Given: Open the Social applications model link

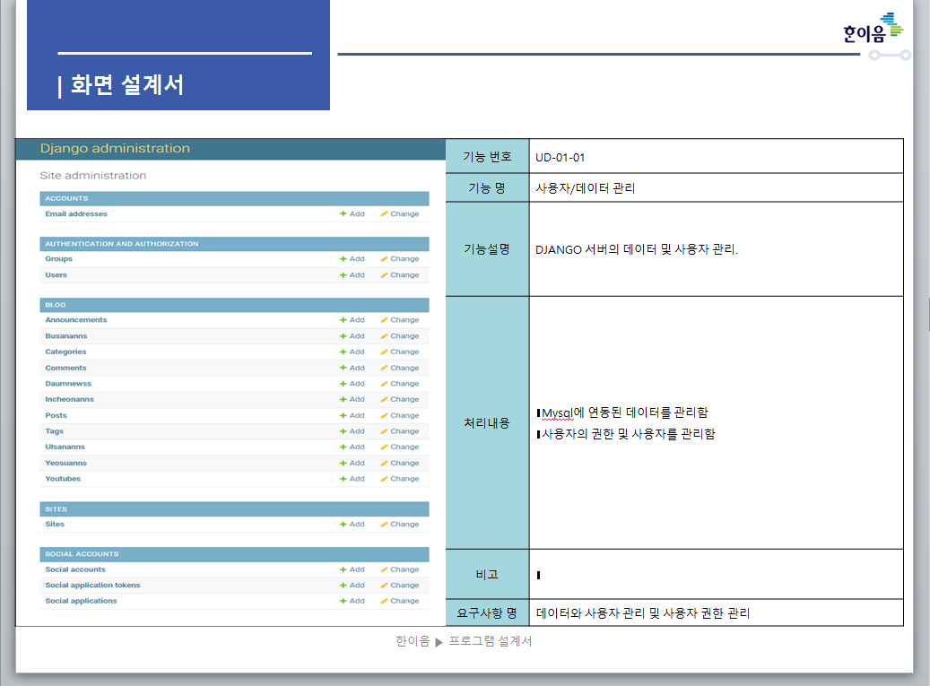Looking at the screenshot, I should [81, 601].
